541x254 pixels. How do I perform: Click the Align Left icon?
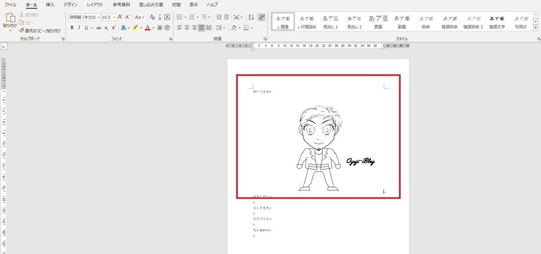[x=179, y=28]
